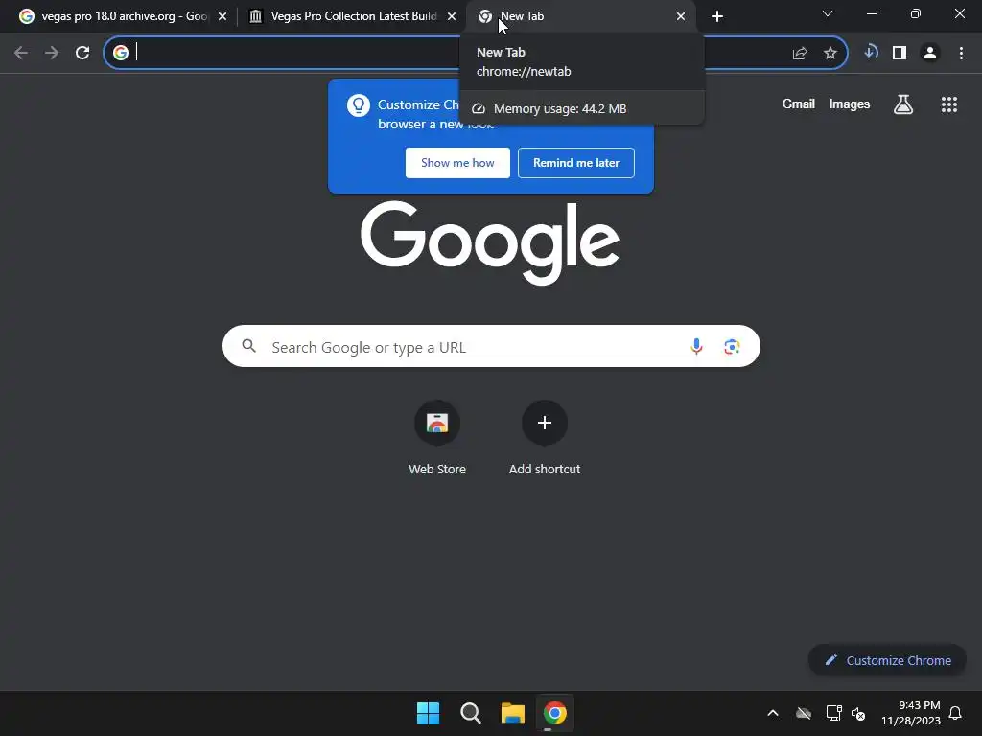Open File Explorer from the taskbar
Screen dimensions: 982x736
(x=513, y=713)
